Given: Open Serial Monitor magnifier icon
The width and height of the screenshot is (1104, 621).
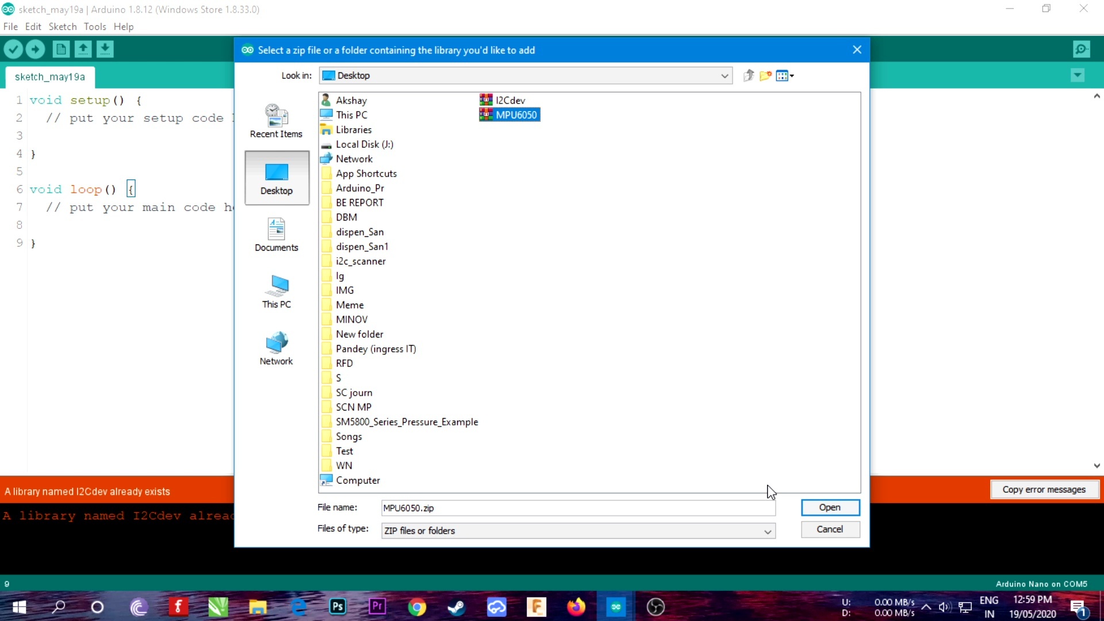Looking at the screenshot, I should point(1081,49).
